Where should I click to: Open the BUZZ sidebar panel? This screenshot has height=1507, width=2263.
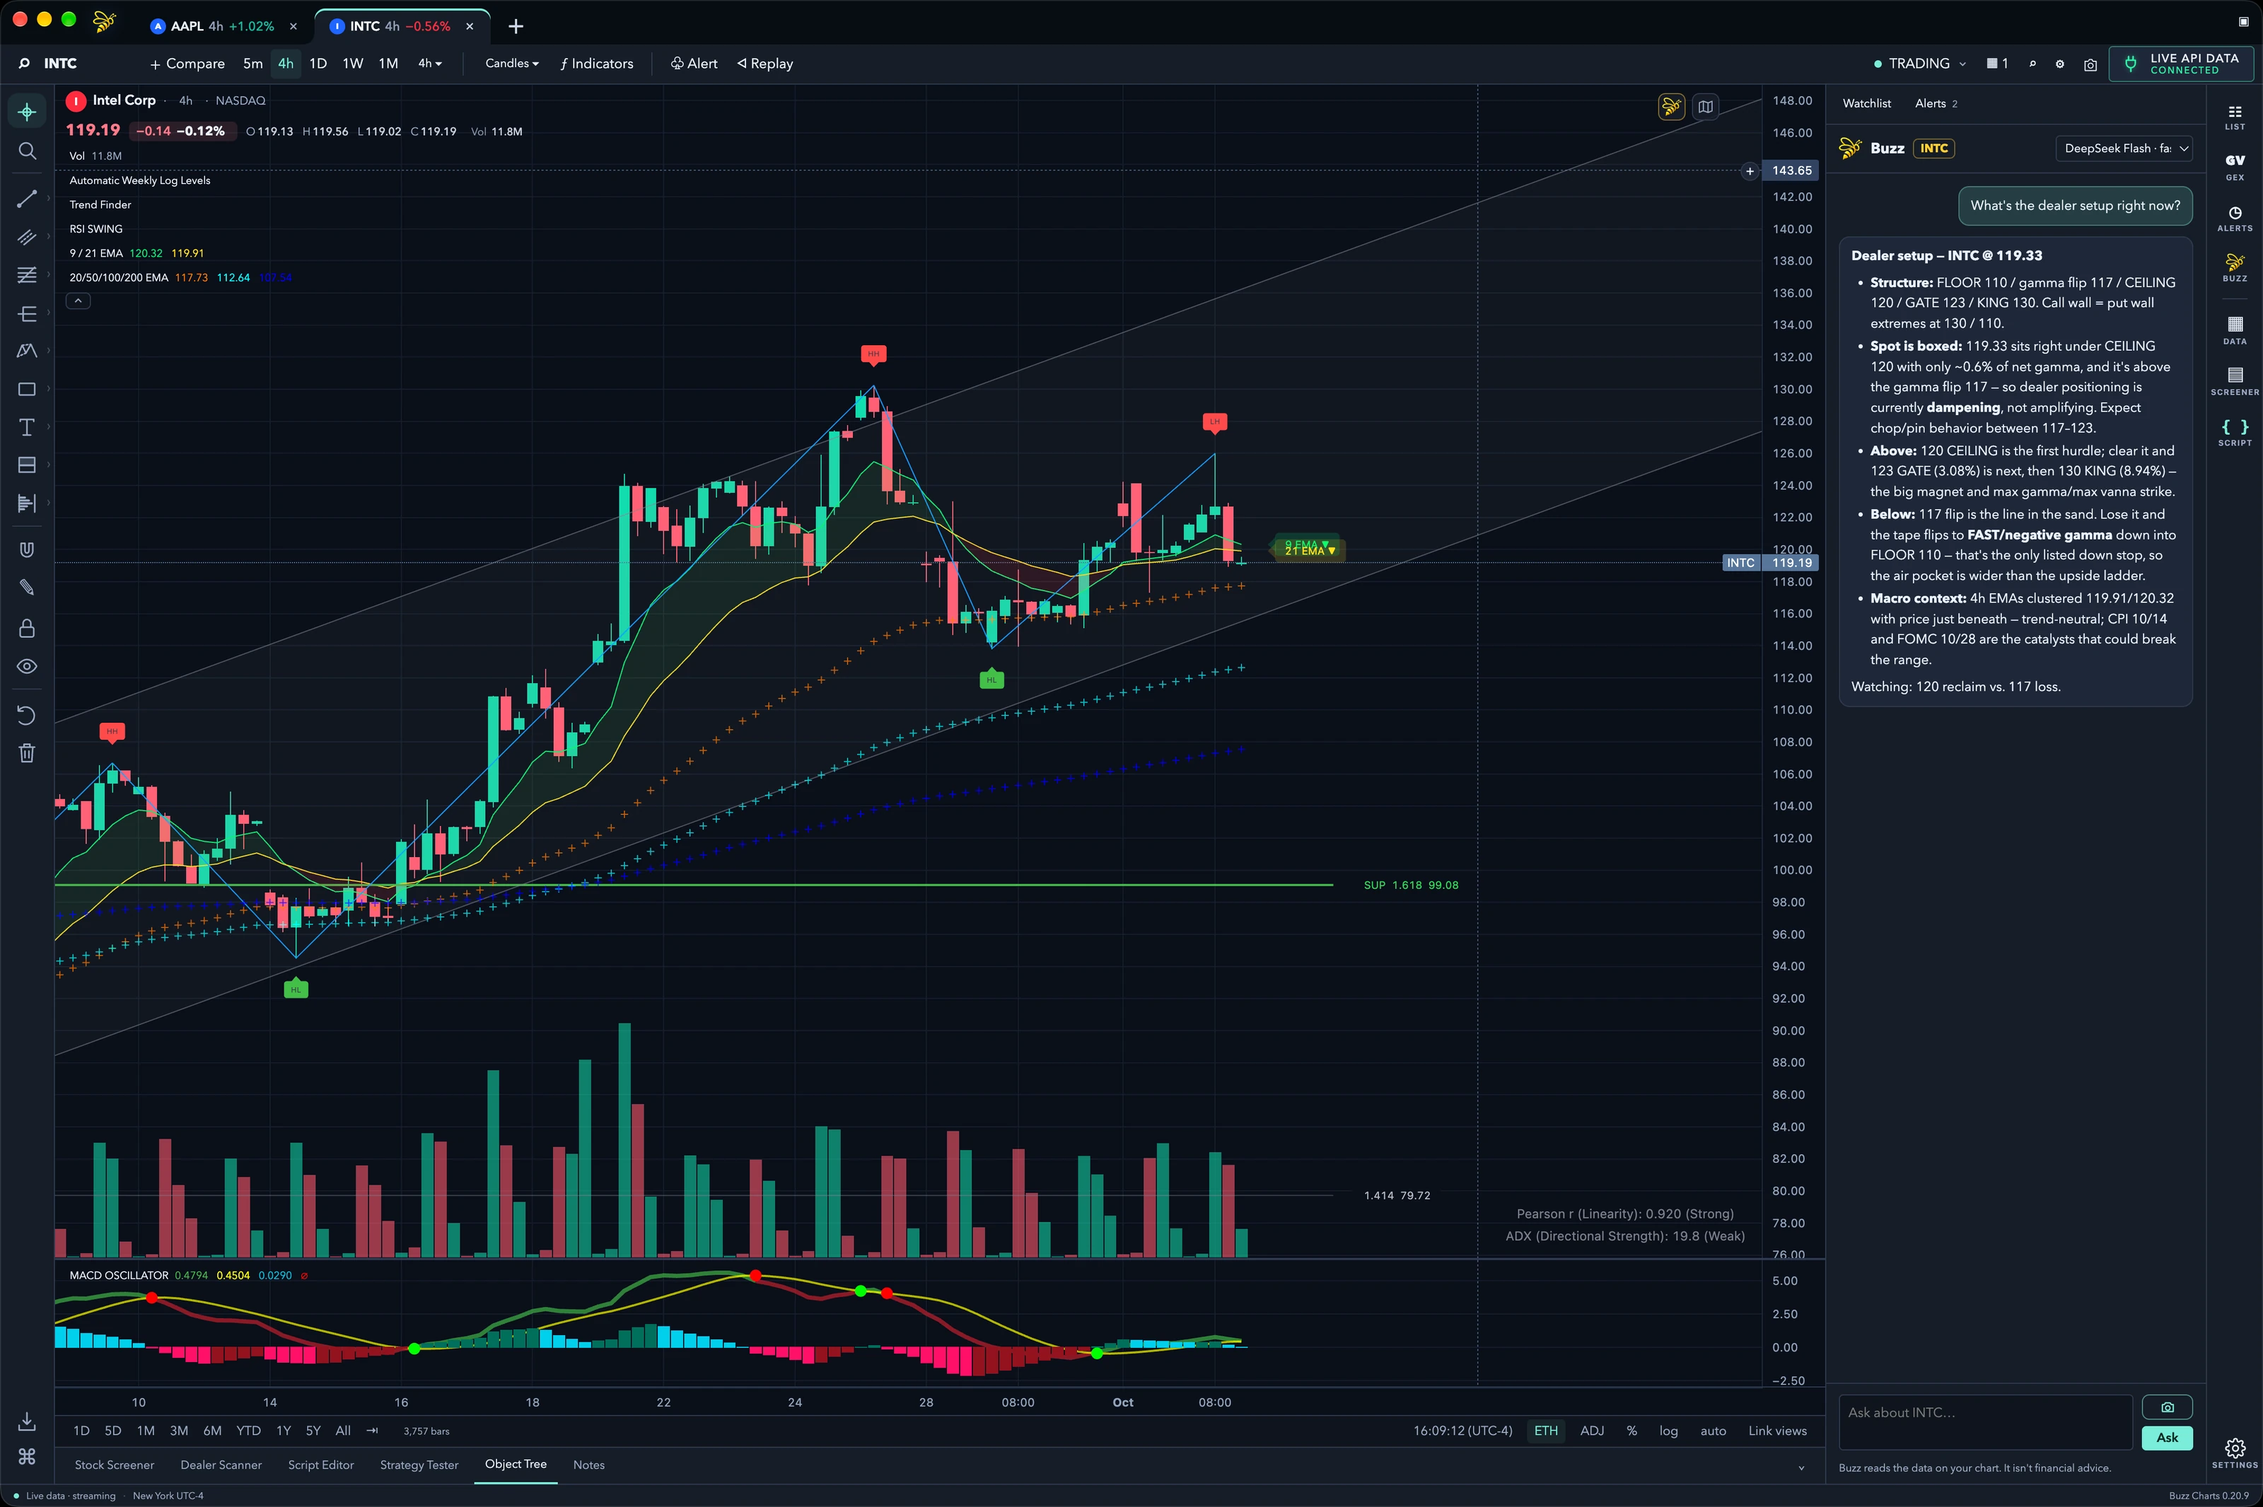tap(2235, 268)
